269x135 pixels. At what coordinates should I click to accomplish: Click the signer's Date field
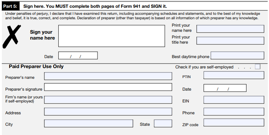click(78, 55)
